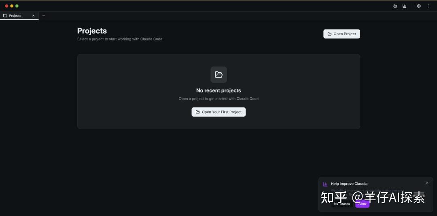
Task: Choose No Thanks in the analytics popup
Action: click(342, 204)
